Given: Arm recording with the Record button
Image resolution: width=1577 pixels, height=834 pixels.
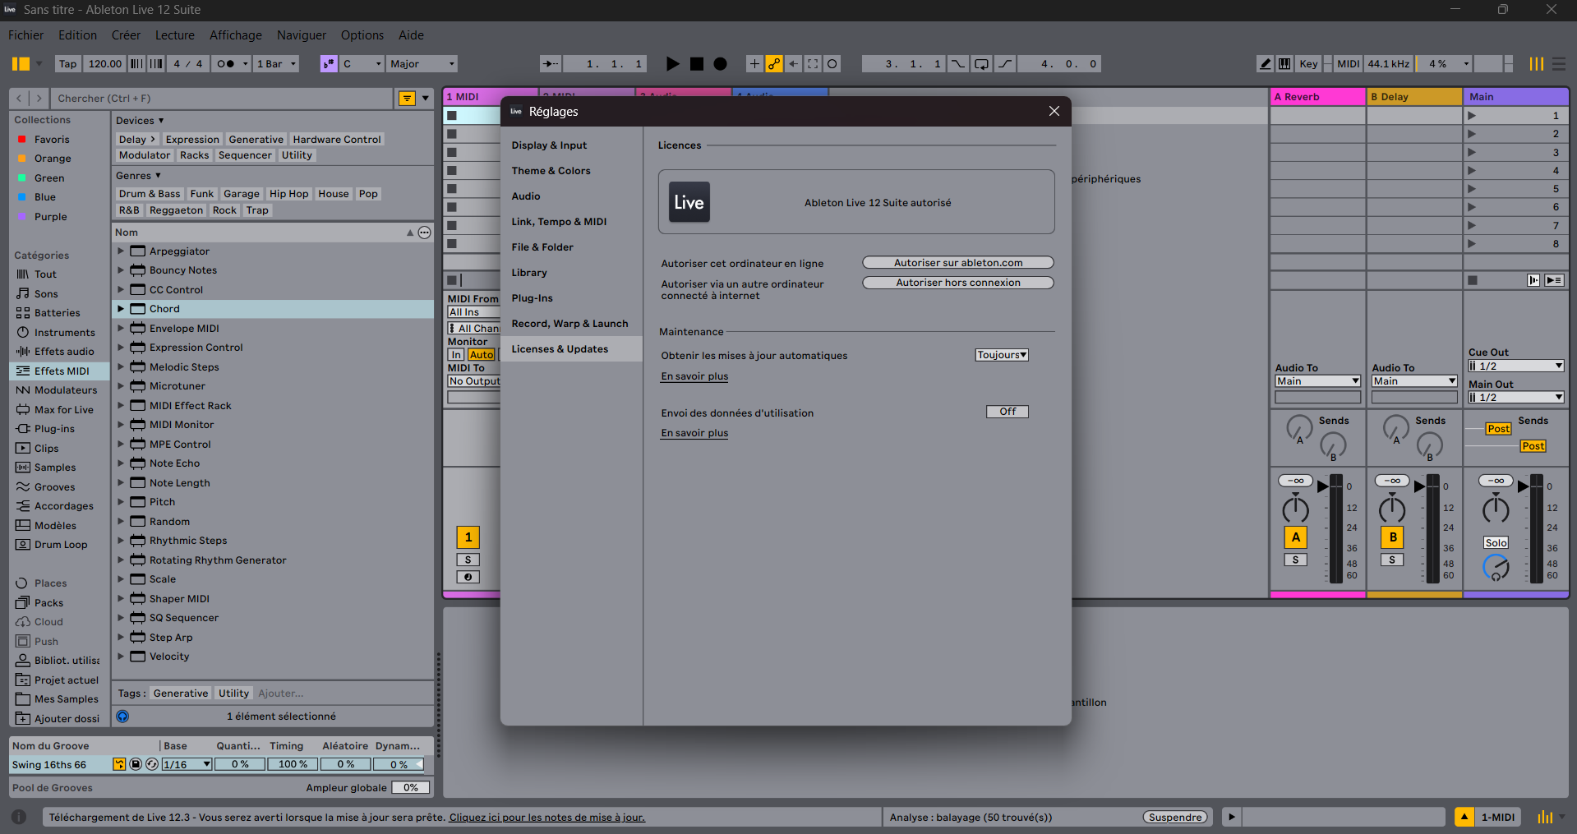Looking at the screenshot, I should [719, 63].
